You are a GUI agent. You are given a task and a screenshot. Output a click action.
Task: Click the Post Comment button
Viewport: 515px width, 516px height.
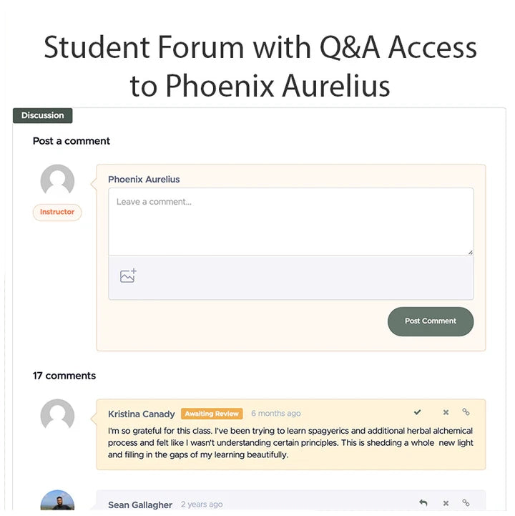(x=431, y=321)
